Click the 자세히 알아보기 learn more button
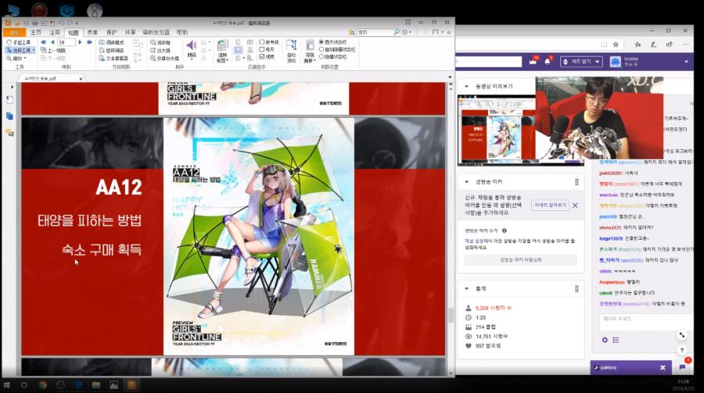Screen dimensions: 704x393 tap(550, 205)
